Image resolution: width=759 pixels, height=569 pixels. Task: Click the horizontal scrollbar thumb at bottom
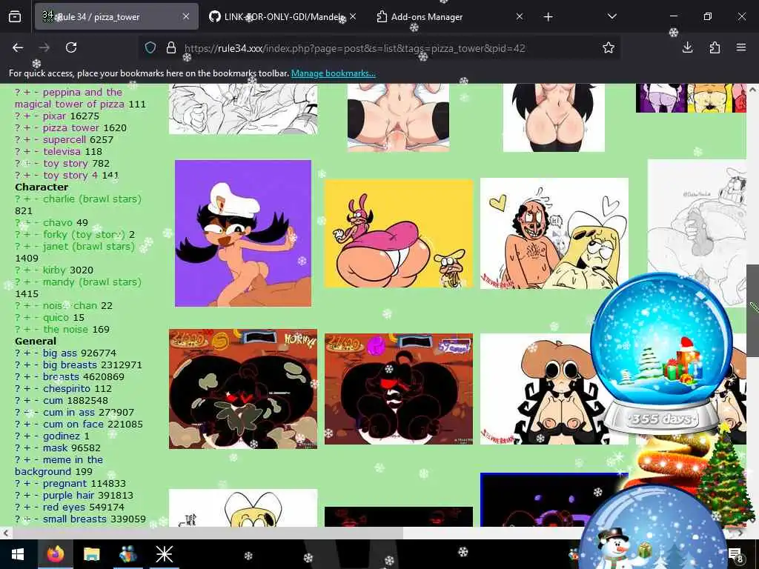(x=208, y=533)
